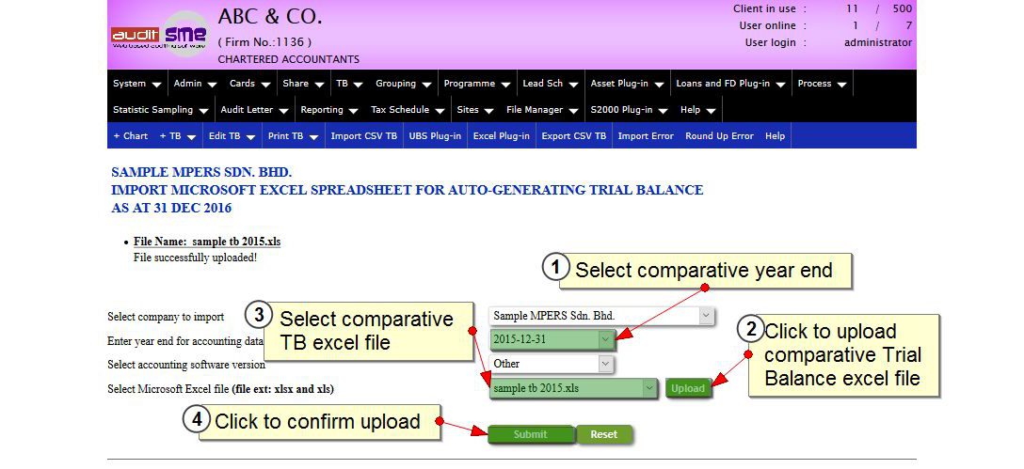Open the company to import dropdown

point(602,317)
